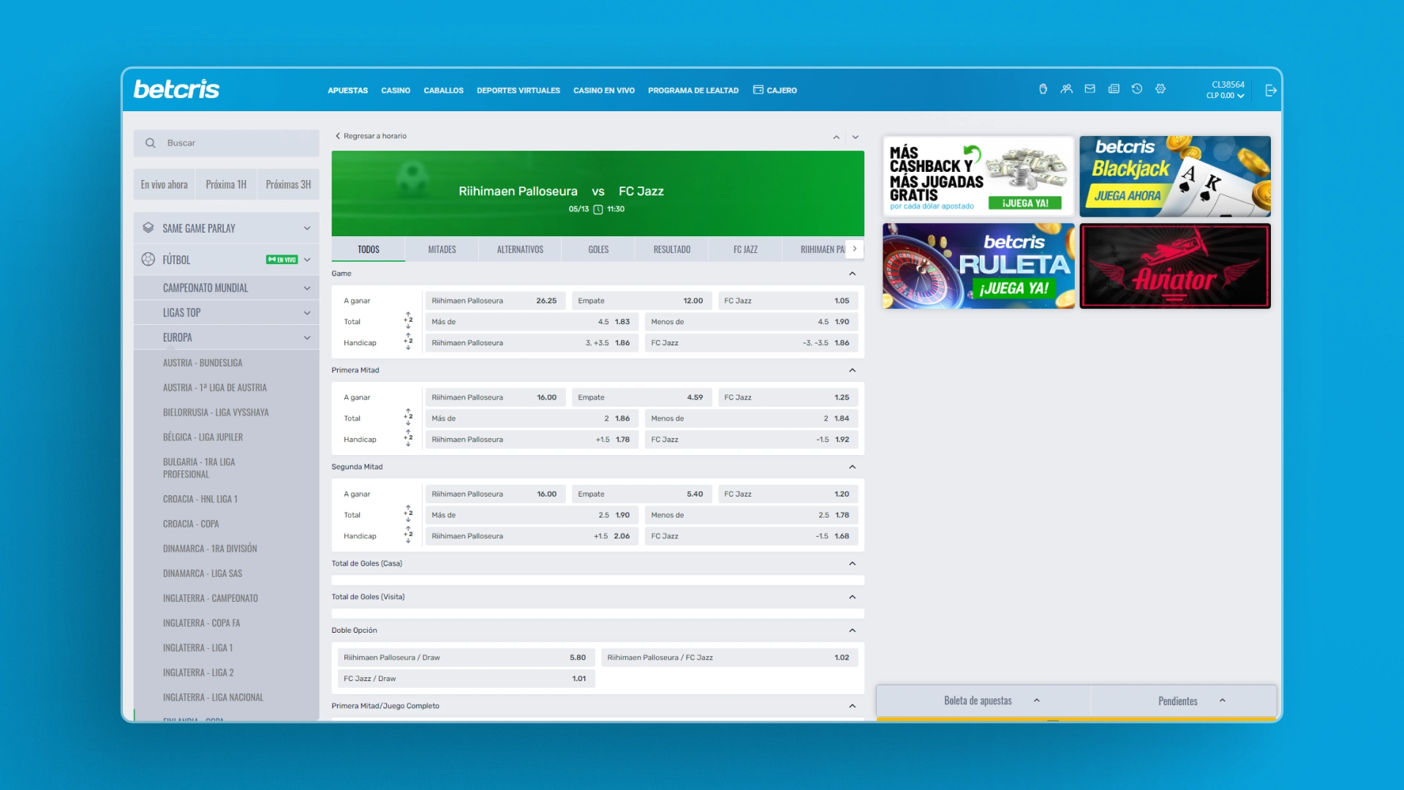The image size is (1404, 790).
Task: Click the match time clock icon
Action: click(x=598, y=209)
